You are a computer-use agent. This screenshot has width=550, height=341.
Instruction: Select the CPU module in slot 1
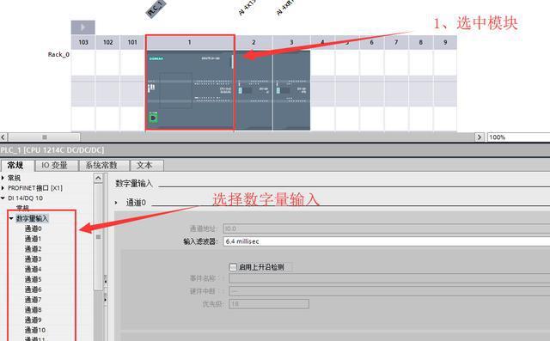190,90
